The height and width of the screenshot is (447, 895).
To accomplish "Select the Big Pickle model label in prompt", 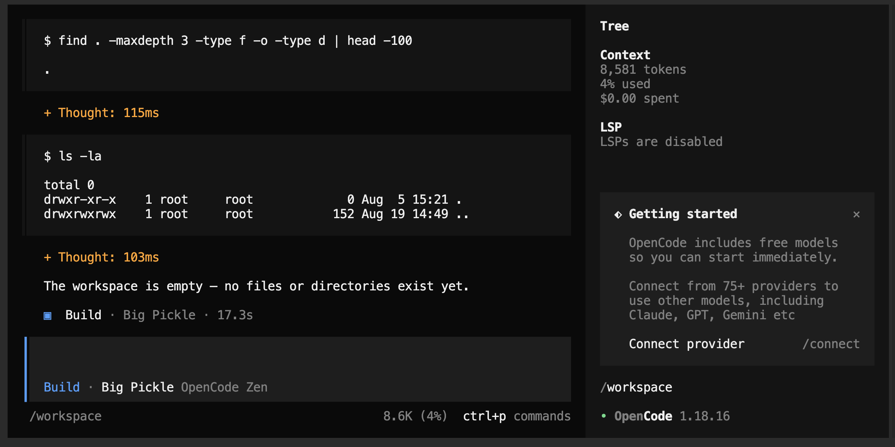I will point(138,387).
